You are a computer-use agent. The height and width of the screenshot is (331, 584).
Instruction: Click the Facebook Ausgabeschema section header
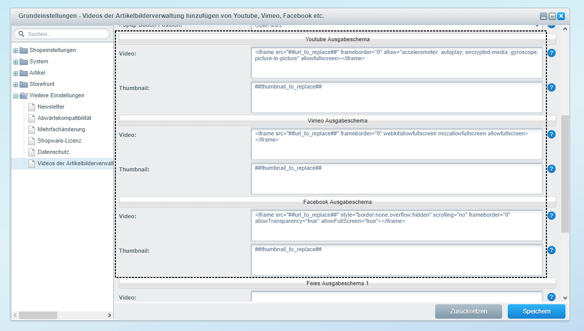tap(337, 202)
